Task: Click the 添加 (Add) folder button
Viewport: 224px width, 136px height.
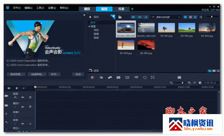Action: click(x=94, y=17)
